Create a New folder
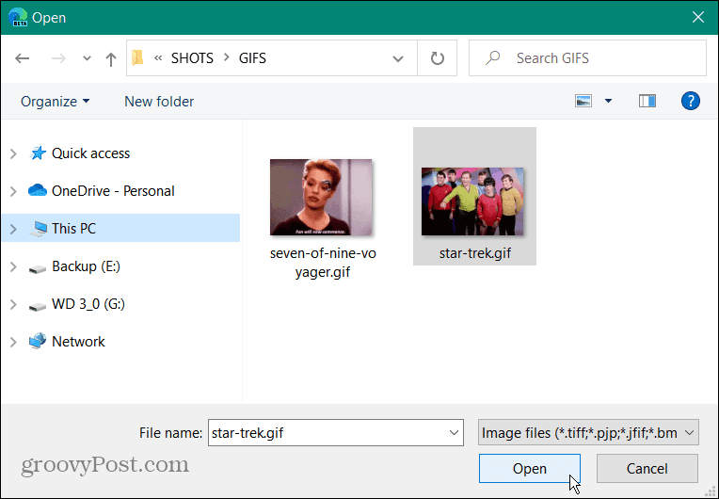The height and width of the screenshot is (499, 719). point(159,102)
